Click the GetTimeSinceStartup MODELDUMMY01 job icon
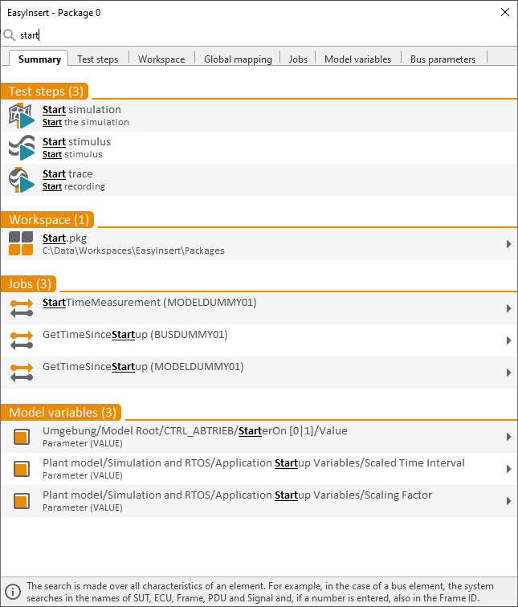This screenshot has height=607, width=518. pos(22,373)
